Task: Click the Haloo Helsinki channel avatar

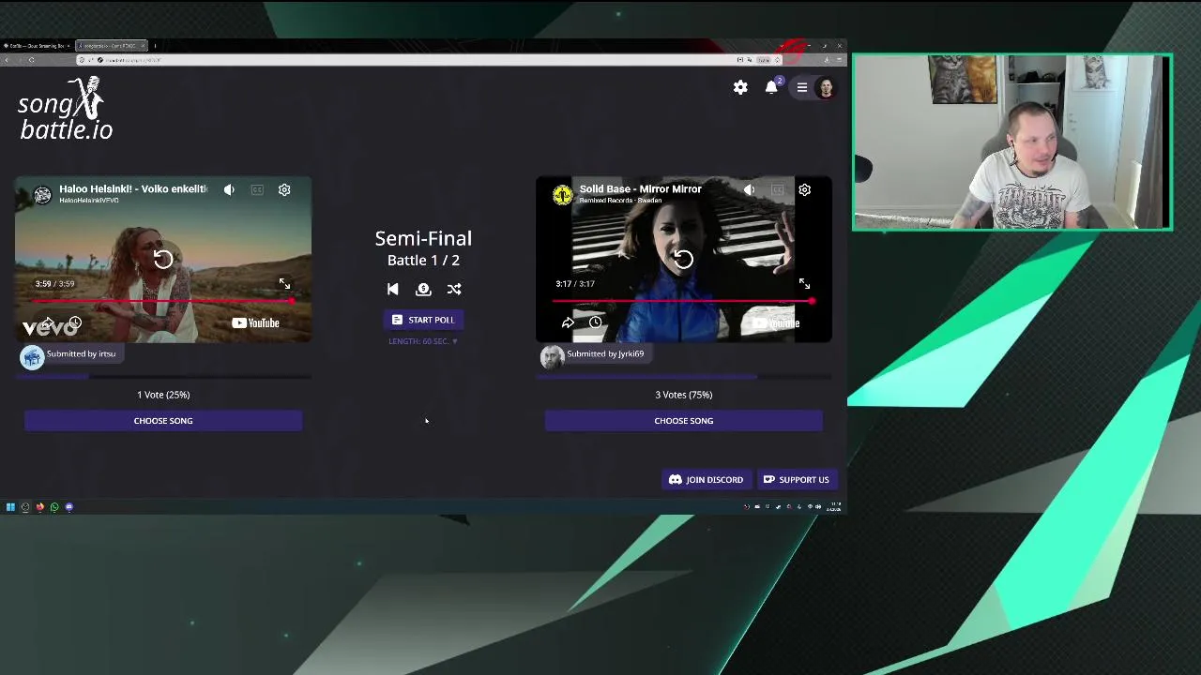Action: point(42,194)
